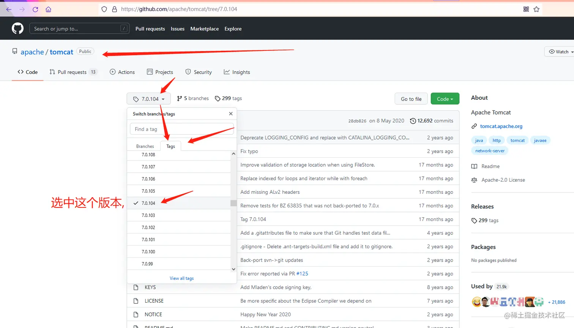
Task: Select tag 7.0.108 in the list
Action: 179,155
